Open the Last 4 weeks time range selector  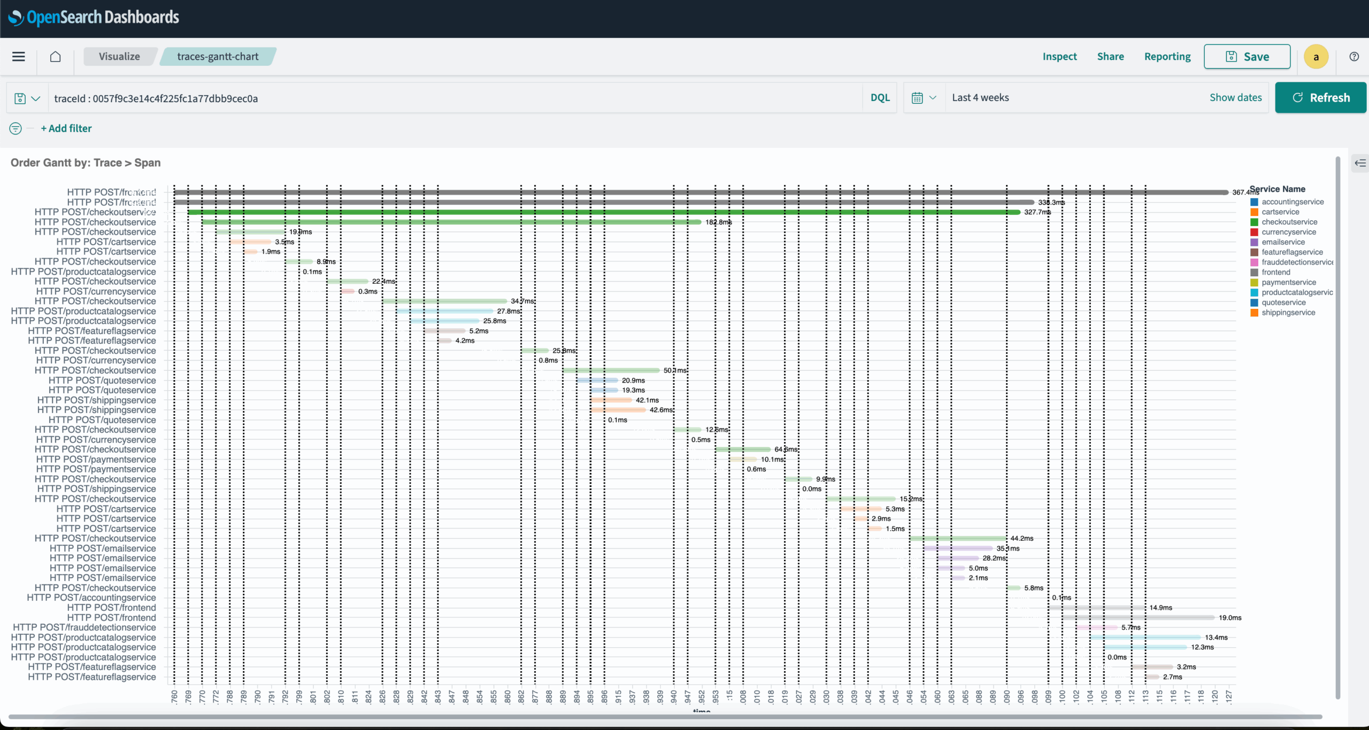point(980,97)
